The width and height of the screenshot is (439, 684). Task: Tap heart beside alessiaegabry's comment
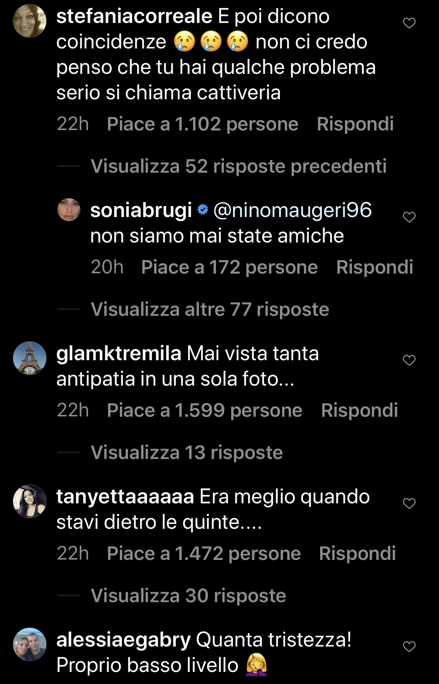point(409,647)
